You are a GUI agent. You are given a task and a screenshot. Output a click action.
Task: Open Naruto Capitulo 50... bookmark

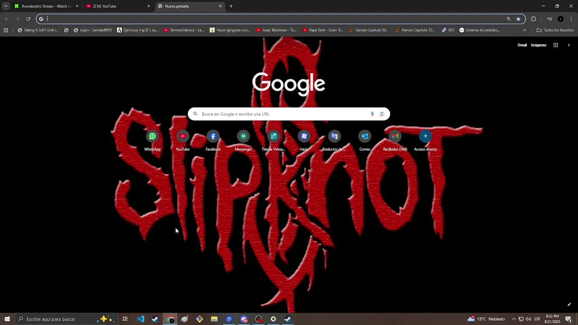pyautogui.click(x=368, y=30)
